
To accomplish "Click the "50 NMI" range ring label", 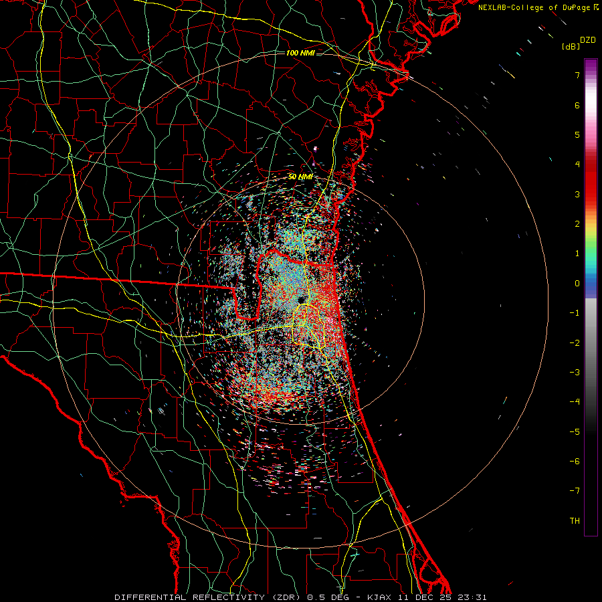I will click(300, 177).
